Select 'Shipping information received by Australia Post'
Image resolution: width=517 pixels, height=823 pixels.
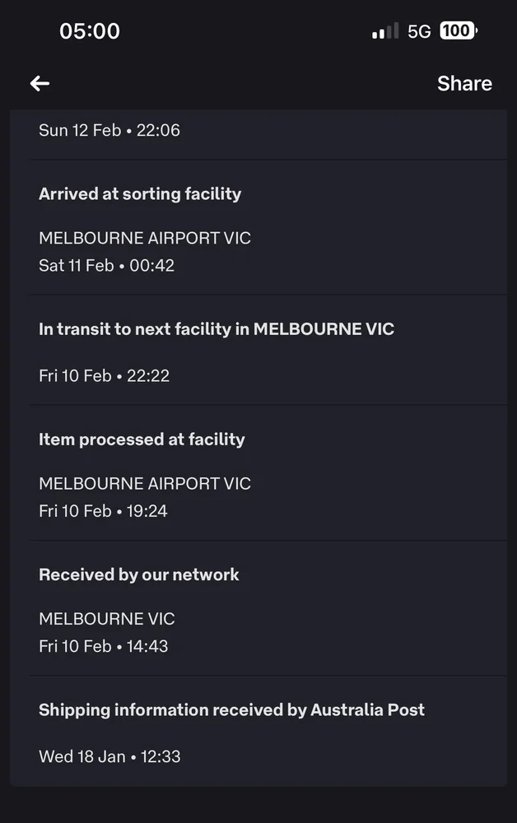tap(231, 709)
